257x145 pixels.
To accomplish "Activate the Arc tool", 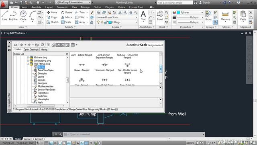I will tap(33, 16).
